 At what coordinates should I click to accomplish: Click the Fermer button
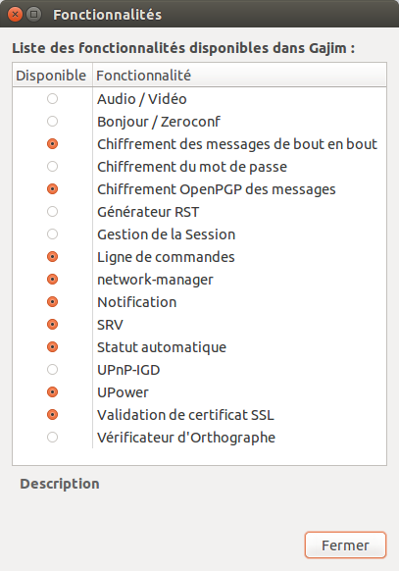pos(345,545)
